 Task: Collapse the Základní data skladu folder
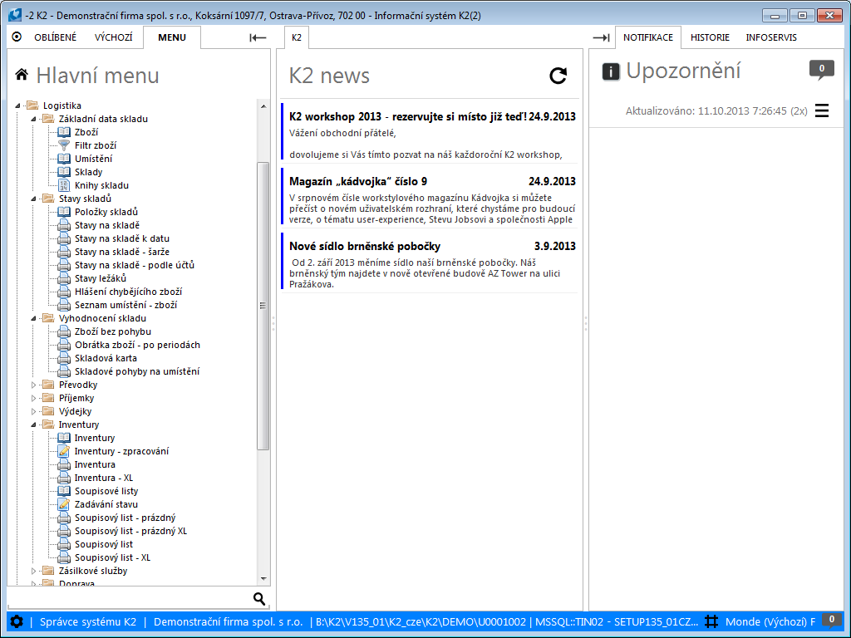click(x=33, y=119)
